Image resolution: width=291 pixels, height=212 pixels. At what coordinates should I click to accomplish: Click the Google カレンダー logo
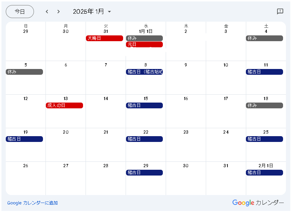point(258,203)
